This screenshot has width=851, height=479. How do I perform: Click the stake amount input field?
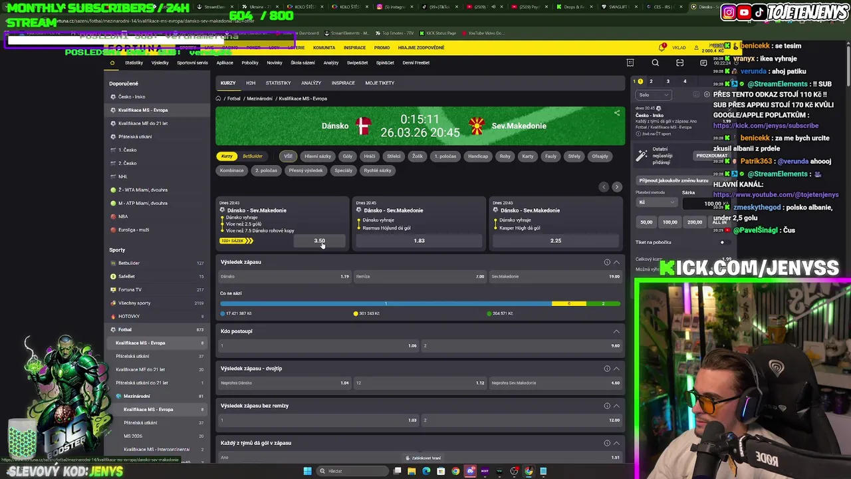(x=706, y=204)
